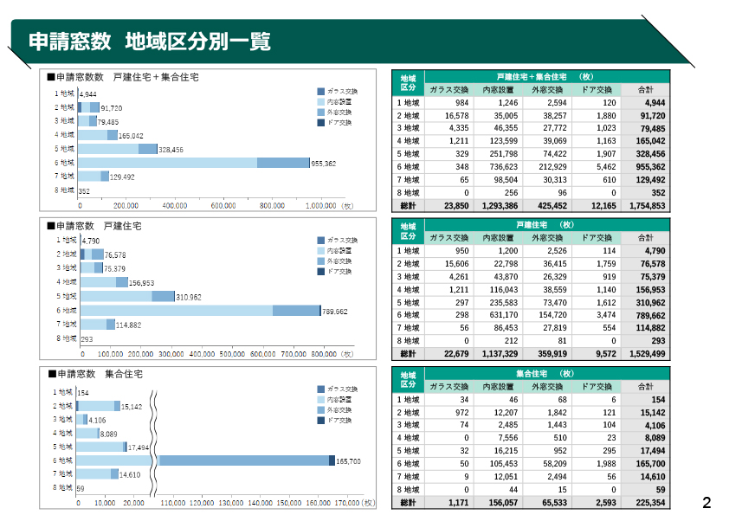Viewport: 729px width, 515px height.
Task: Click the 内窓設置 legend swatch in bottom chart
Action: [x=320, y=400]
